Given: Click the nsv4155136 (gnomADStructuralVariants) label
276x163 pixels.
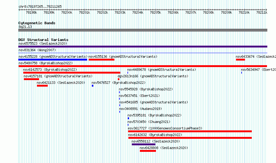Looking at the screenshot, I should click(x=123, y=57).
